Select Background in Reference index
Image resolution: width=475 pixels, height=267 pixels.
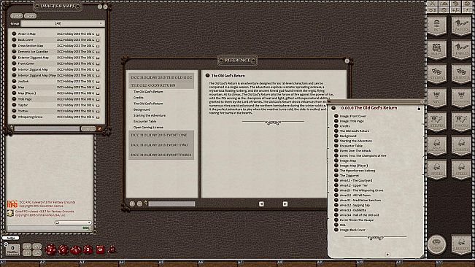(x=142, y=109)
